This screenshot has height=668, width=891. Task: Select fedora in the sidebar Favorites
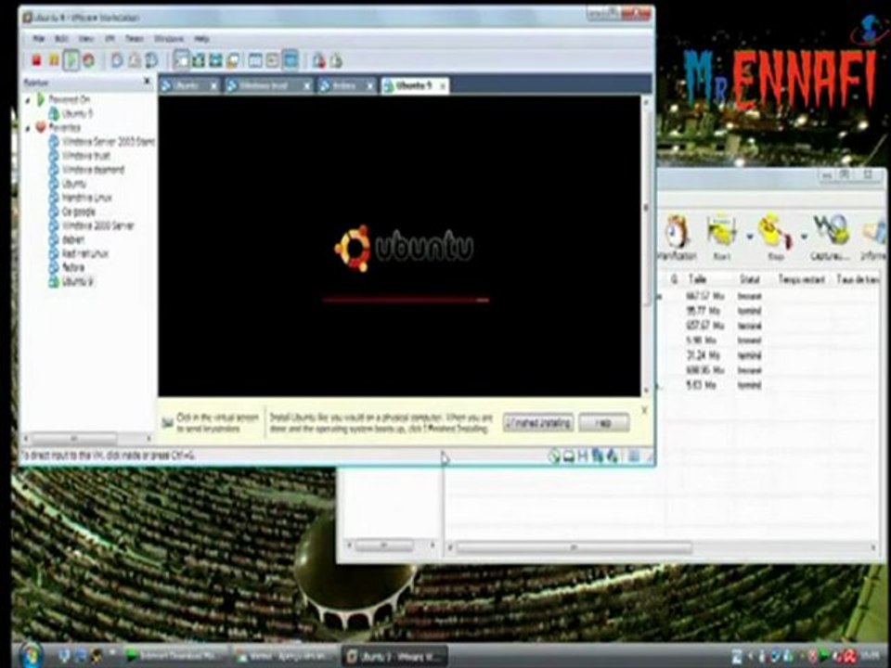point(67,267)
